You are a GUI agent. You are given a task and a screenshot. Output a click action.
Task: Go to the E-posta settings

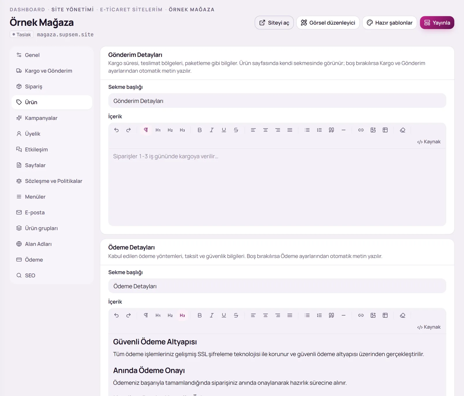tap(52, 213)
